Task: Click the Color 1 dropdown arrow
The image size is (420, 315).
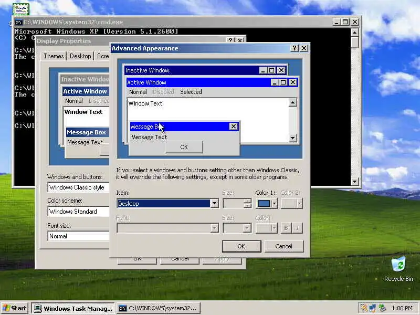Action: (274, 204)
